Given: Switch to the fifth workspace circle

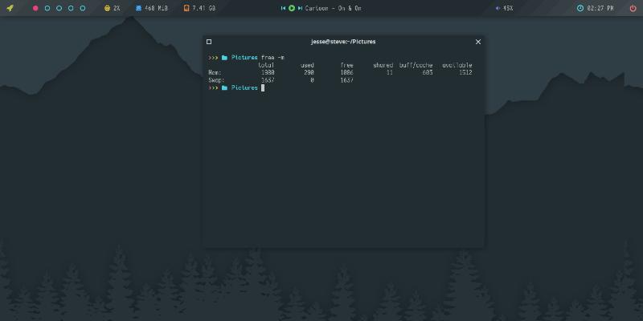Looking at the screenshot, I should (x=83, y=8).
